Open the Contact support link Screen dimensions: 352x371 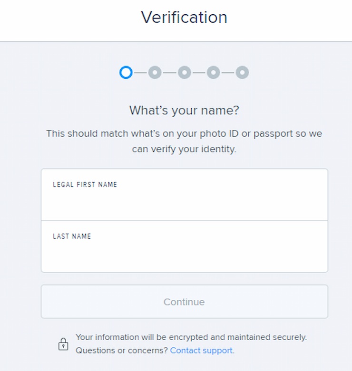coord(201,351)
